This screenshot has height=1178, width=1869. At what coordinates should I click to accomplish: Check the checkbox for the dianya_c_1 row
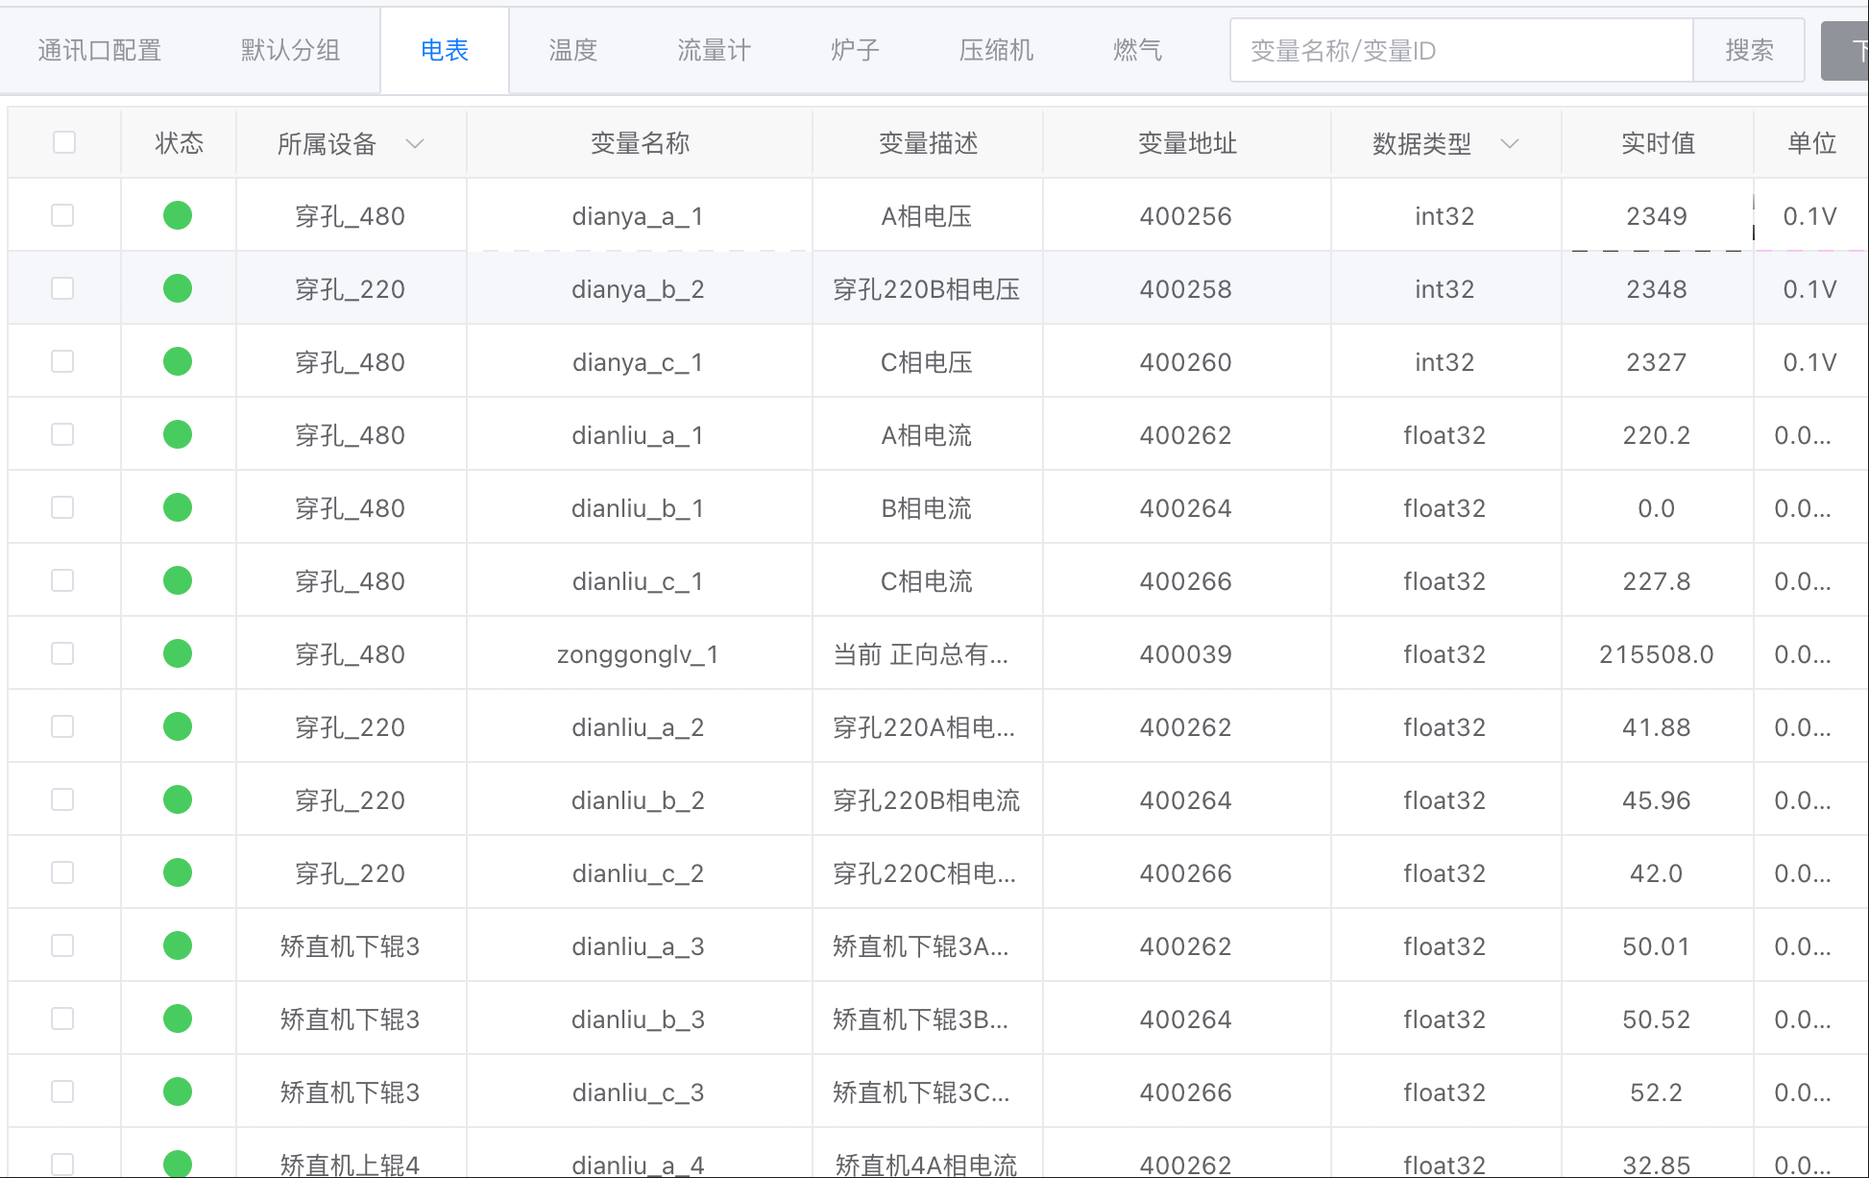coord(62,361)
